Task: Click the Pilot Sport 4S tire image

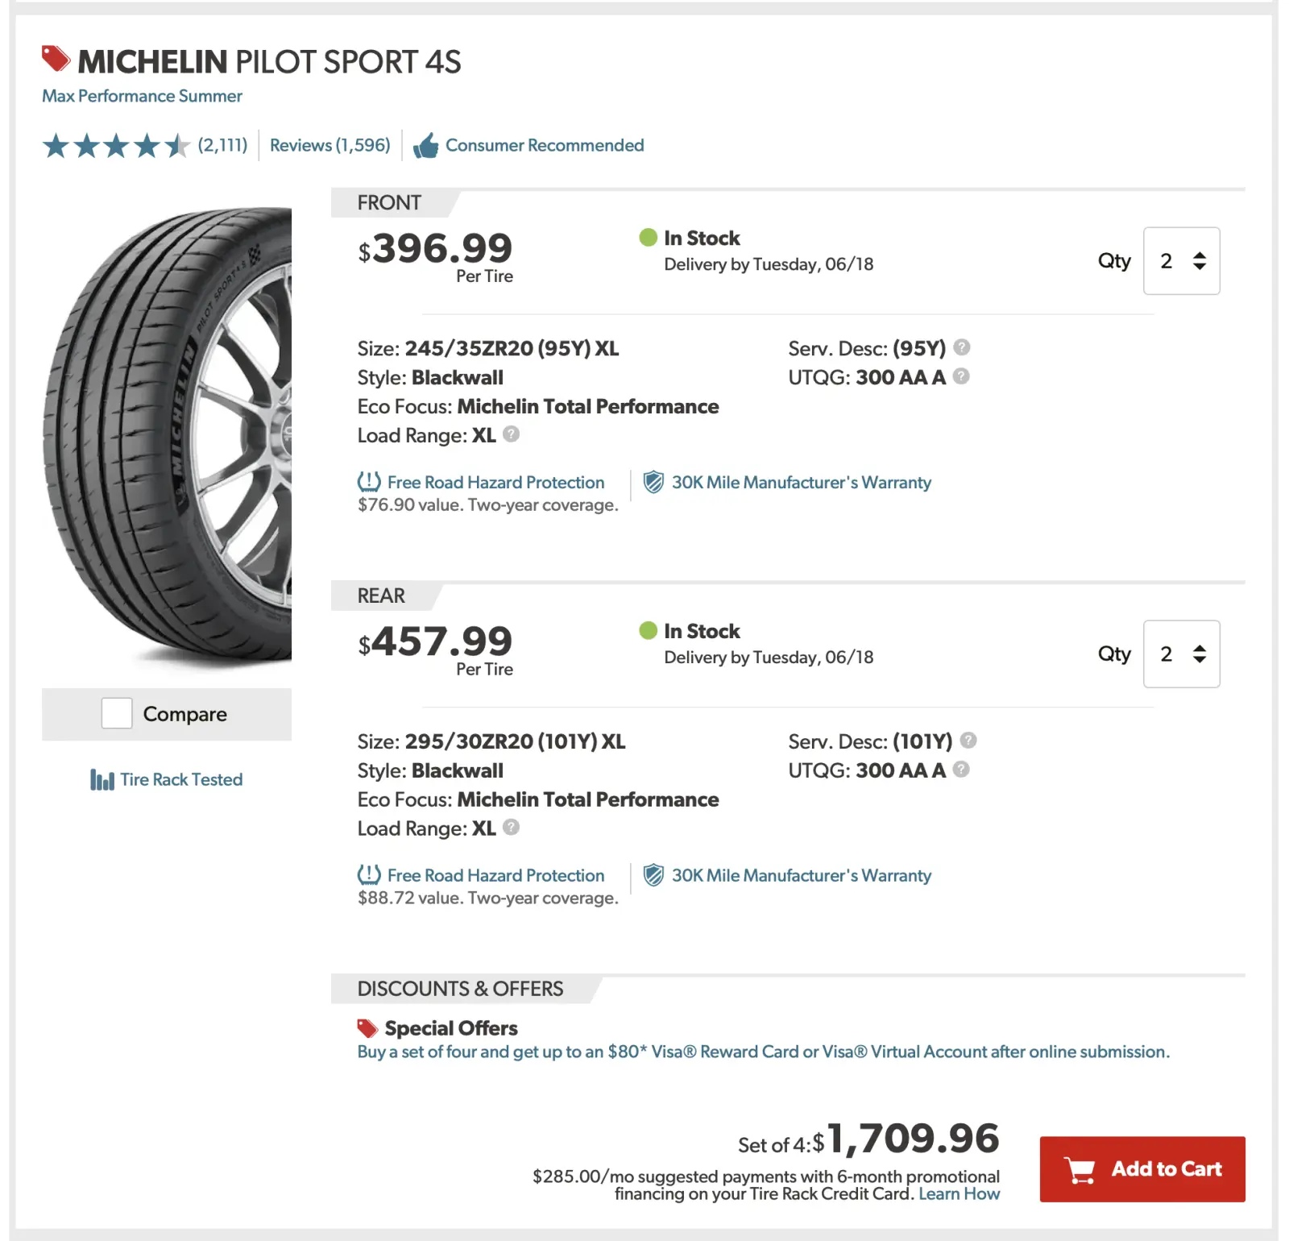Action: point(168,435)
